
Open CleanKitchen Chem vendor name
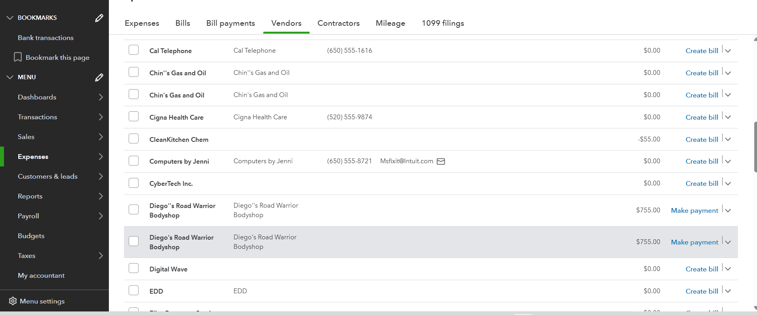[179, 139]
